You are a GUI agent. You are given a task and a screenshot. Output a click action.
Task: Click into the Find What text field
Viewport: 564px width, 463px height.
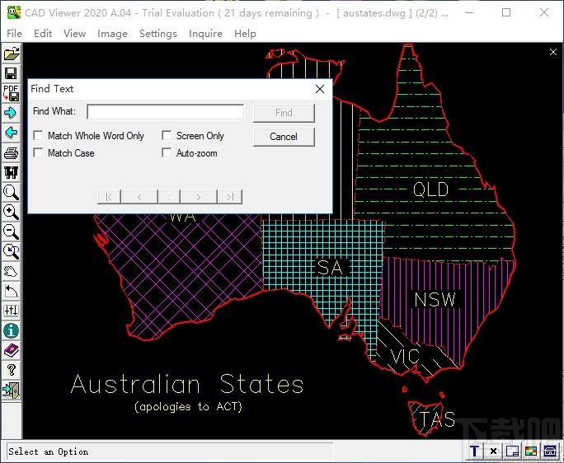166,112
